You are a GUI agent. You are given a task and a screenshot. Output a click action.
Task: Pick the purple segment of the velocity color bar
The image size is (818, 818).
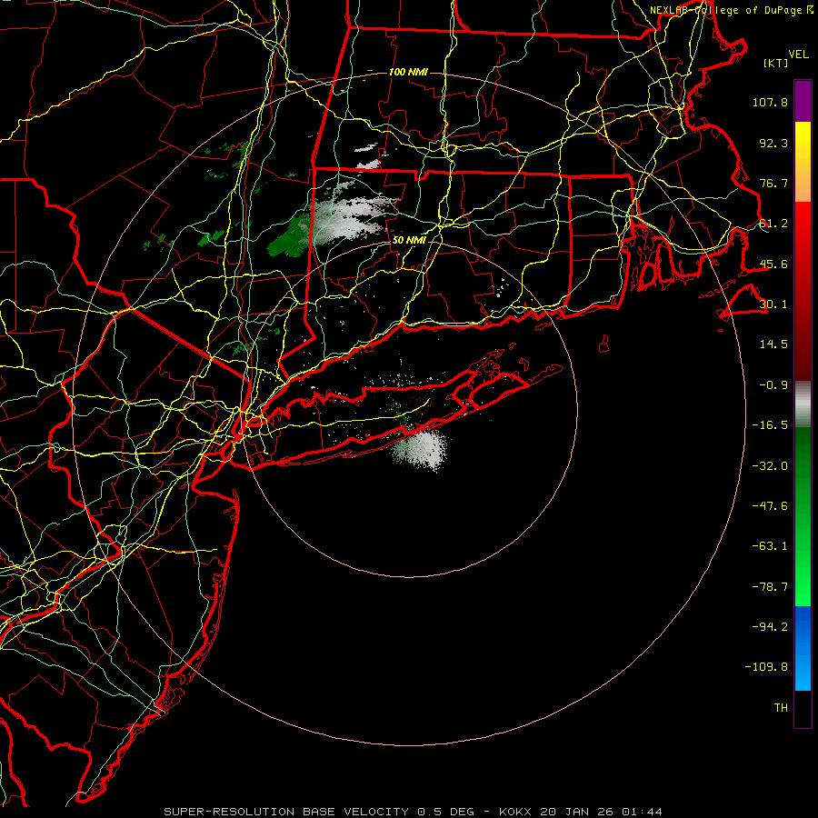click(803, 102)
